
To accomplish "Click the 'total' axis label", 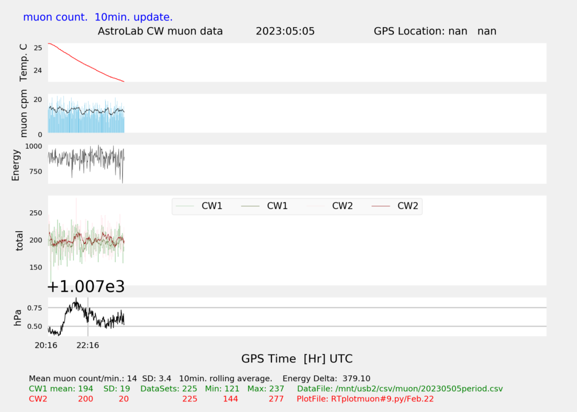I will tap(19, 241).
